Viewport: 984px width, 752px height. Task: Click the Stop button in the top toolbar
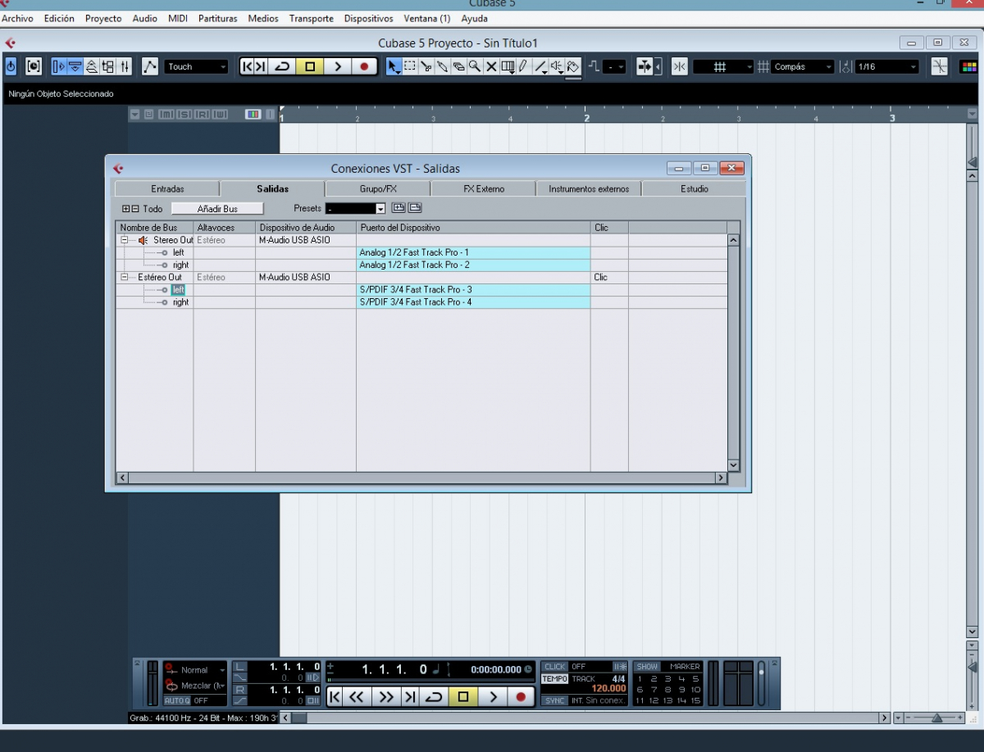click(310, 67)
